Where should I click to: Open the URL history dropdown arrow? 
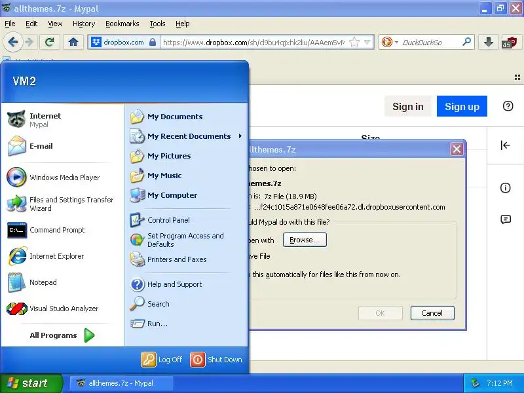[367, 42]
